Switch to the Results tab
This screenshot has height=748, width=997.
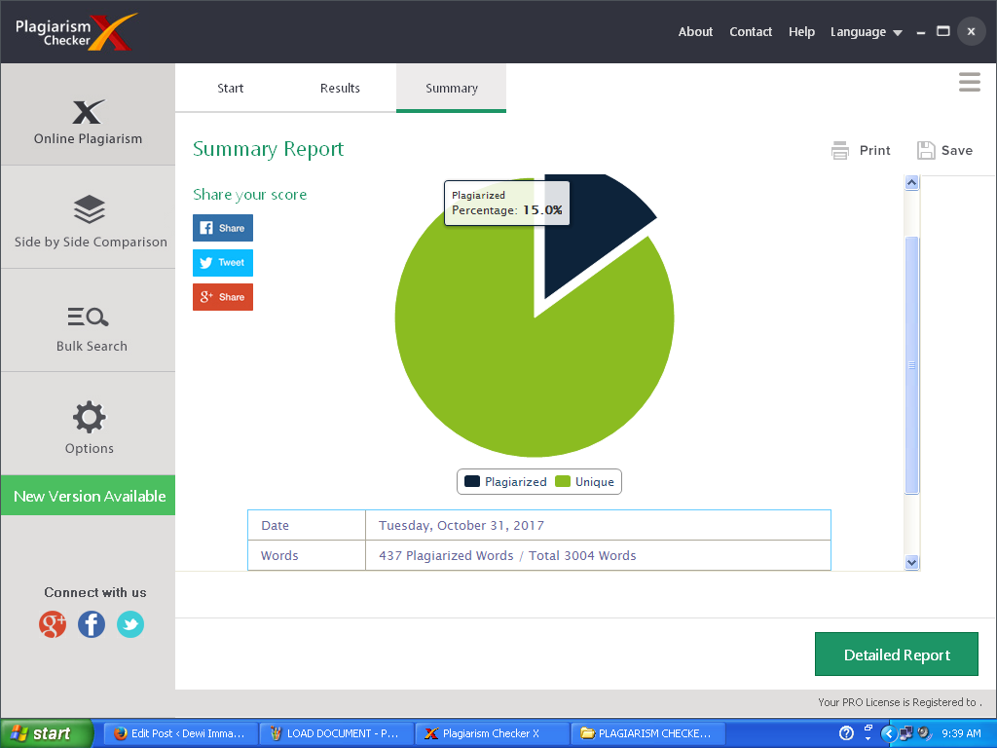tap(340, 88)
